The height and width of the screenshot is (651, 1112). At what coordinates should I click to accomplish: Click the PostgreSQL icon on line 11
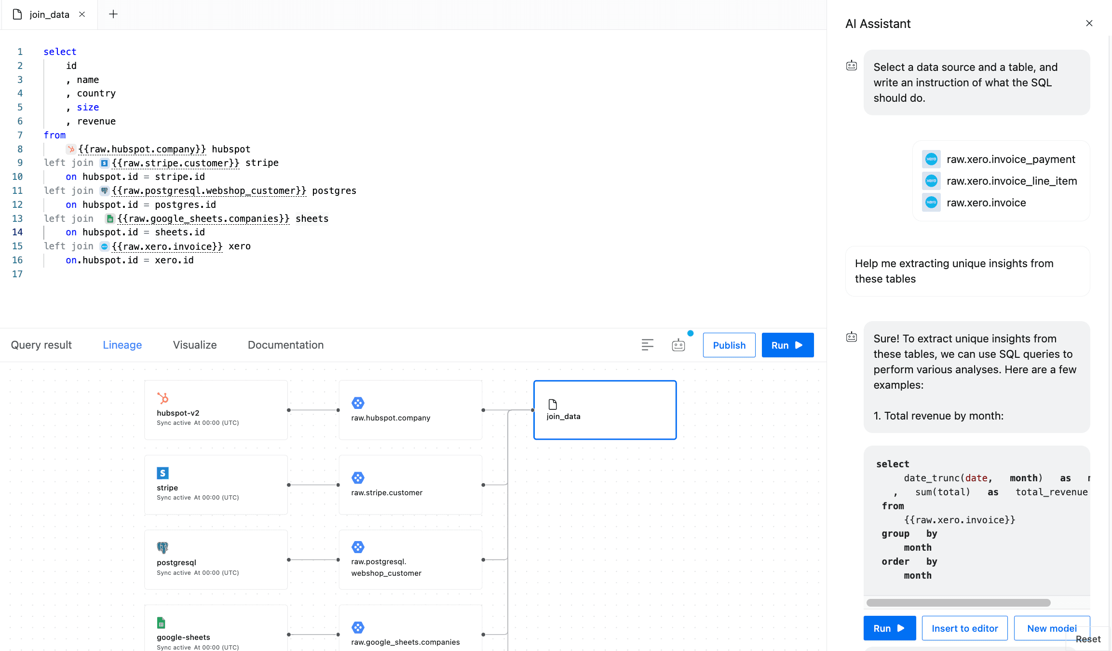pos(104,190)
